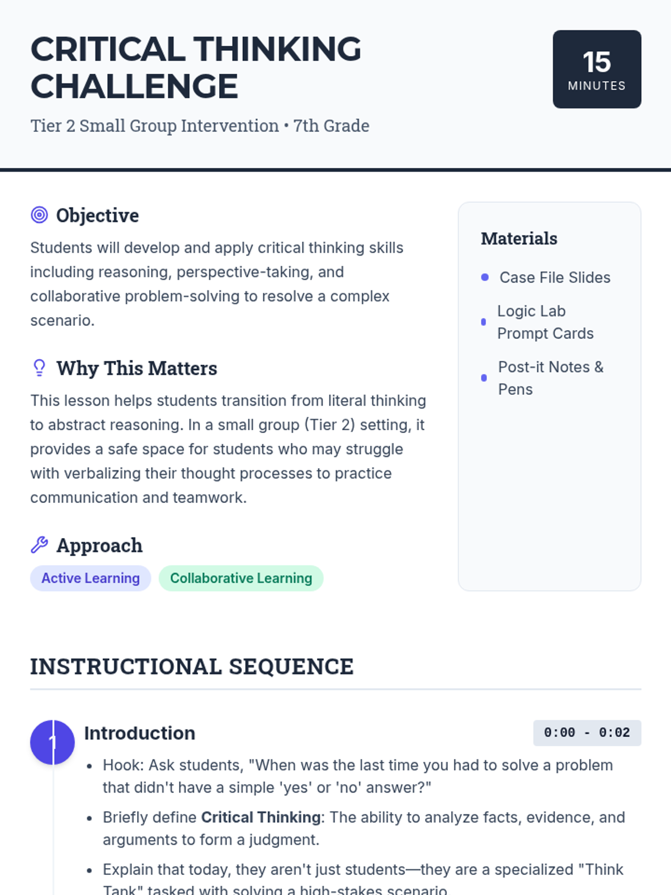This screenshot has height=895, width=671.
Task: Click the Introduction step heading
Action: [140, 733]
